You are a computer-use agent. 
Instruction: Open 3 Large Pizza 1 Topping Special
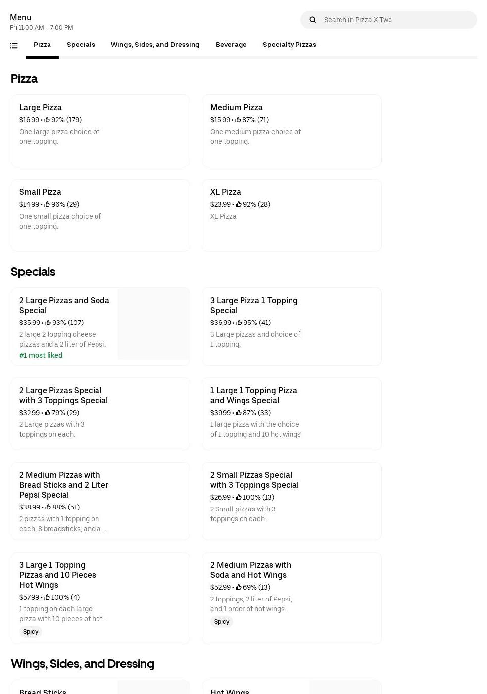click(291, 326)
